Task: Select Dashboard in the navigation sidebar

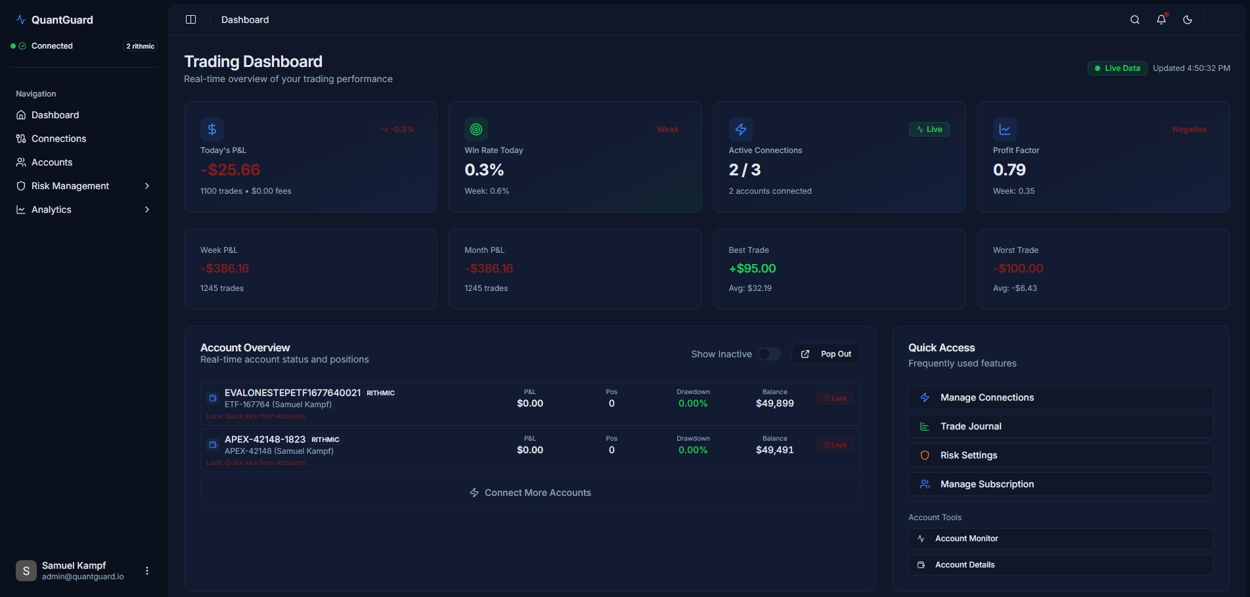Action: click(55, 115)
